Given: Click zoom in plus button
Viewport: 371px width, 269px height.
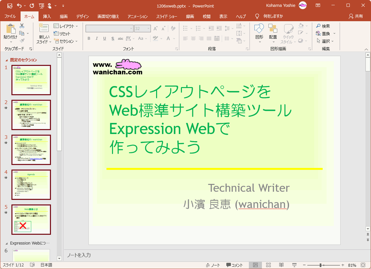Looking at the screenshot, I should (343, 265).
